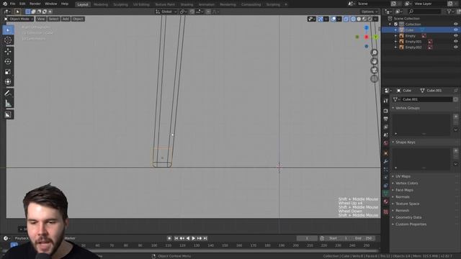461x259 pixels.
Task: Open the Render properties tab
Action: click(x=386, y=111)
